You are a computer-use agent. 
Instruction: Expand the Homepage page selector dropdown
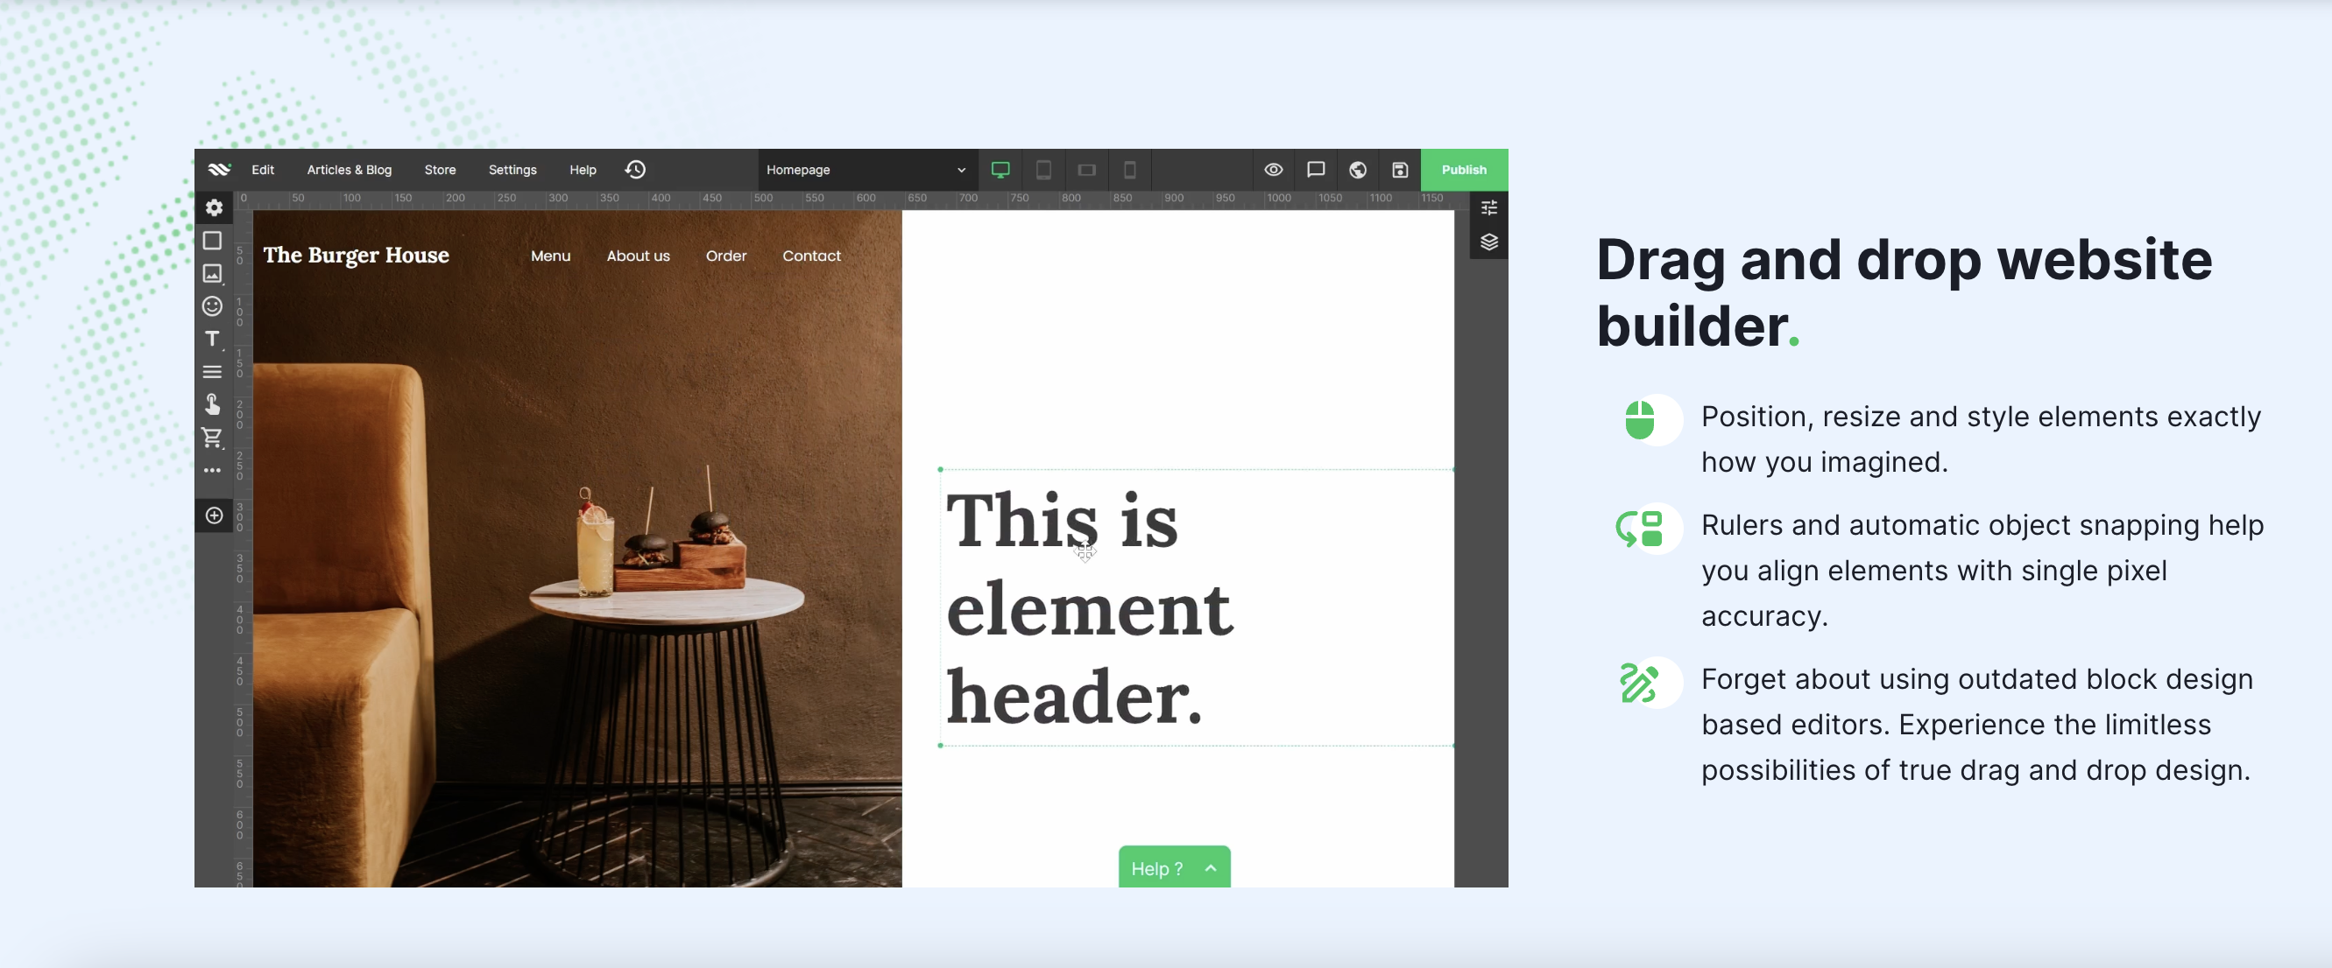click(x=962, y=170)
